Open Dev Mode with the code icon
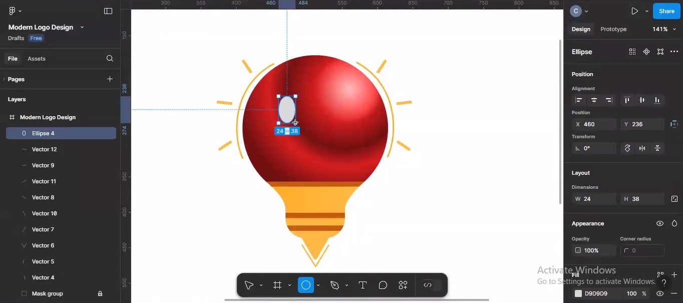Viewport: 683px width, 303px height. click(x=428, y=284)
